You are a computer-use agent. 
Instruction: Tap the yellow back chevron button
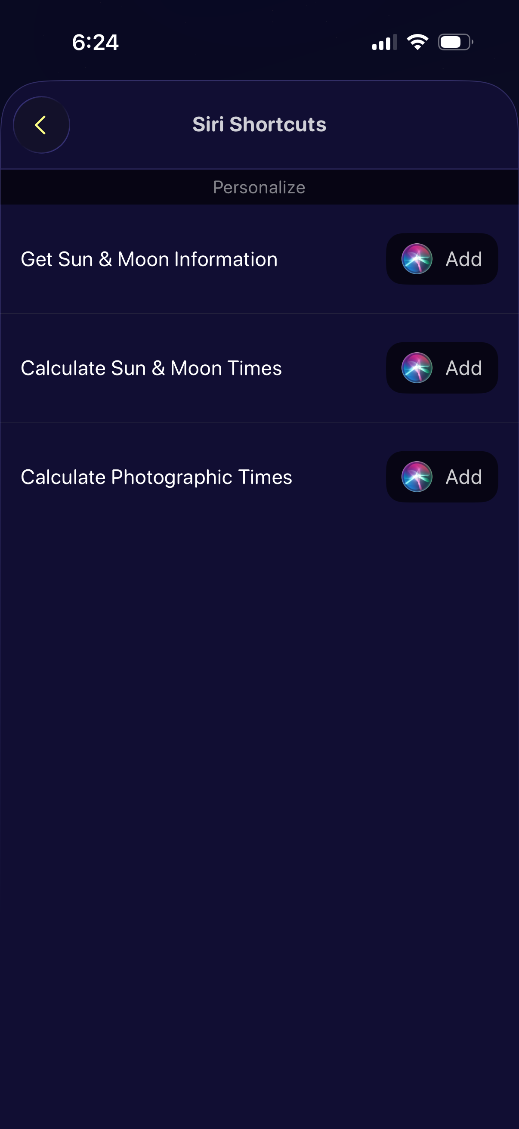click(x=41, y=125)
